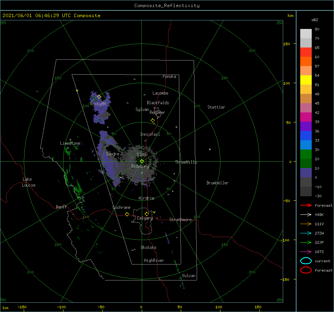The image size is (334, 312).
Task: Pick the light gray 80 dBZ swatch
Action: [306, 33]
